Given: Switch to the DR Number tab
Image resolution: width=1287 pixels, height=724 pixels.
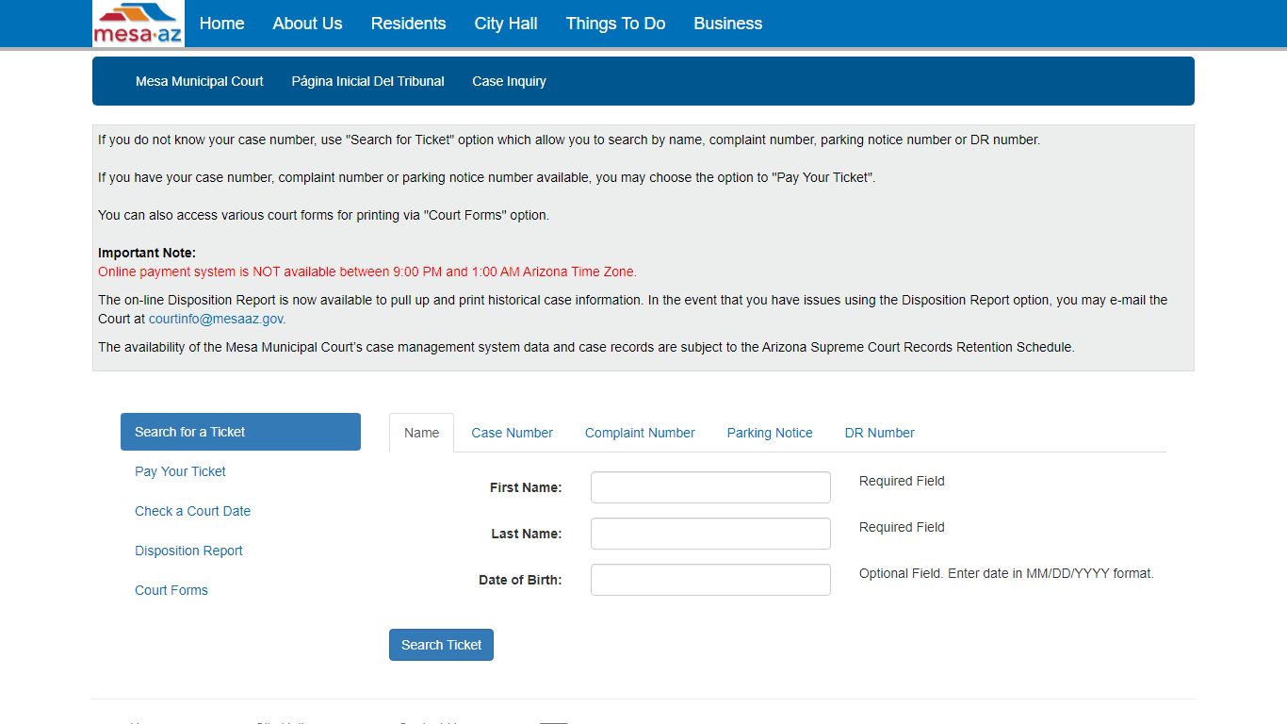Looking at the screenshot, I should pyautogui.click(x=879, y=433).
